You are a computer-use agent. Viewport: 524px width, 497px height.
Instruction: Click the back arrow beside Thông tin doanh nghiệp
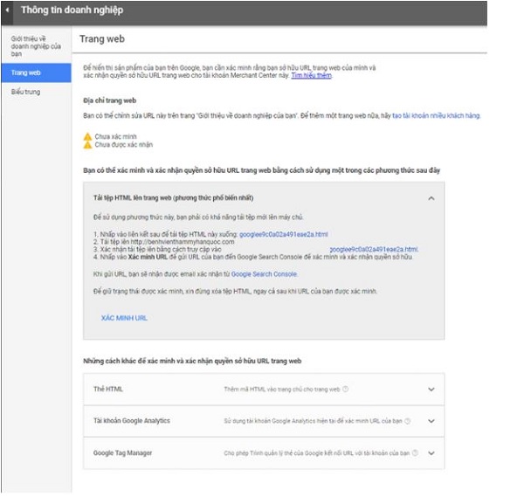click(x=9, y=11)
